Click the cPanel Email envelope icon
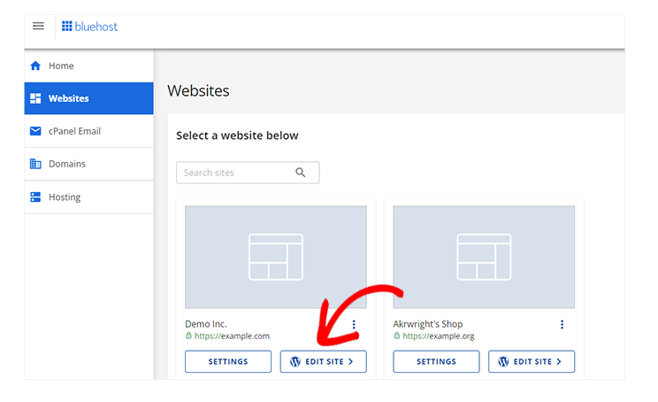 click(35, 131)
